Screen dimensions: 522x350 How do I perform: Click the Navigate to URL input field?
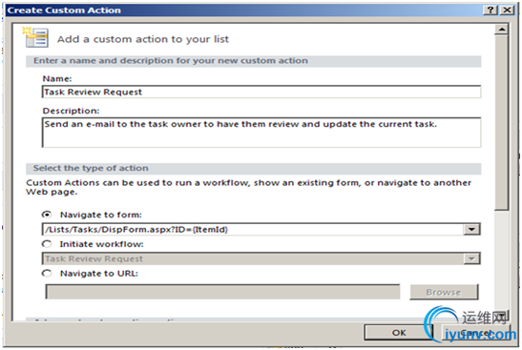[222, 292]
